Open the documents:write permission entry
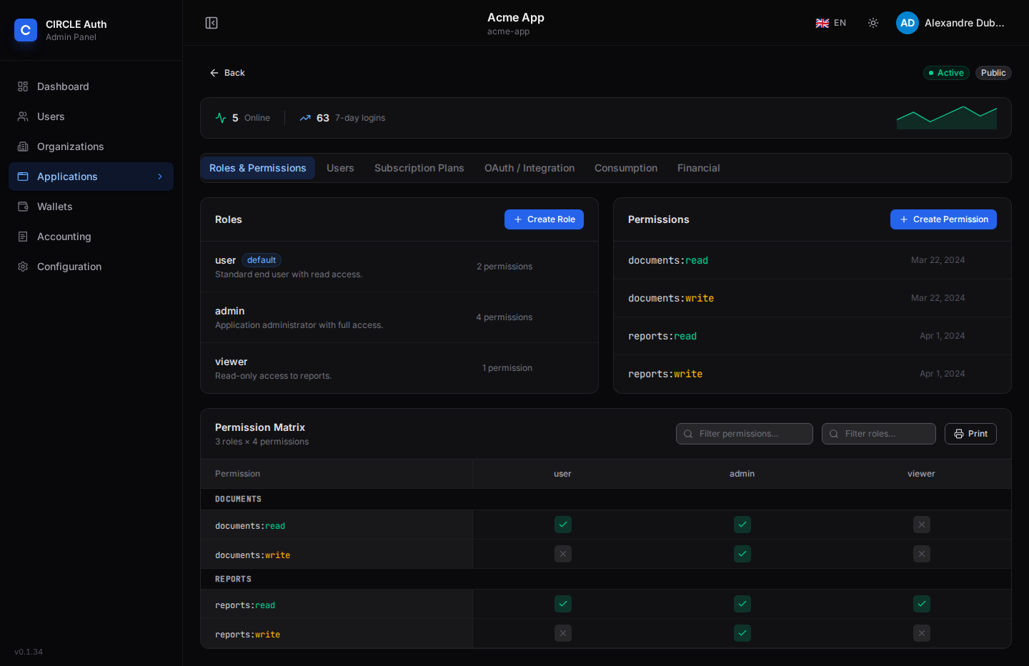1029x666 pixels. point(812,298)
